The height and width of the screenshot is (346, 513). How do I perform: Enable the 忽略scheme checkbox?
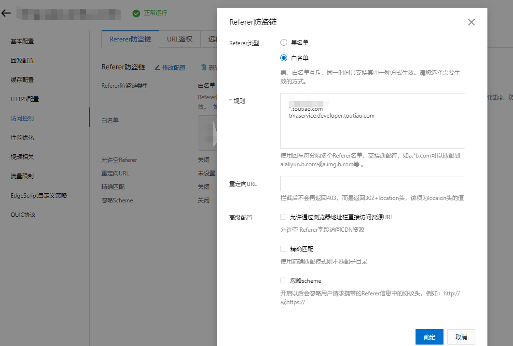[x=283, y=280]
